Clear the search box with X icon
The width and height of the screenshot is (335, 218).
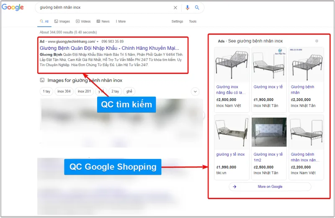tap(175, 8)
